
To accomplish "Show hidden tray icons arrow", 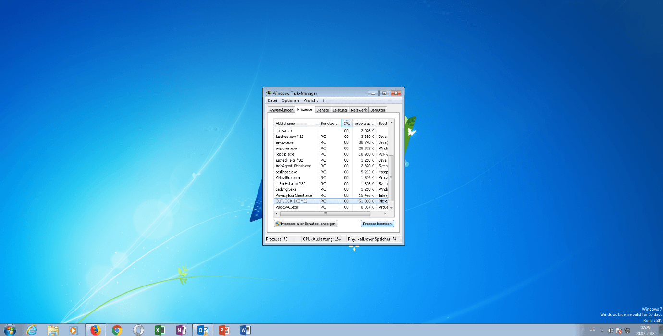I will (x=602, y=330).
